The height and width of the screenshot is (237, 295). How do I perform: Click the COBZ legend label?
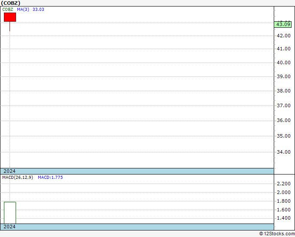pyautogui.click(x=8, y=10)
